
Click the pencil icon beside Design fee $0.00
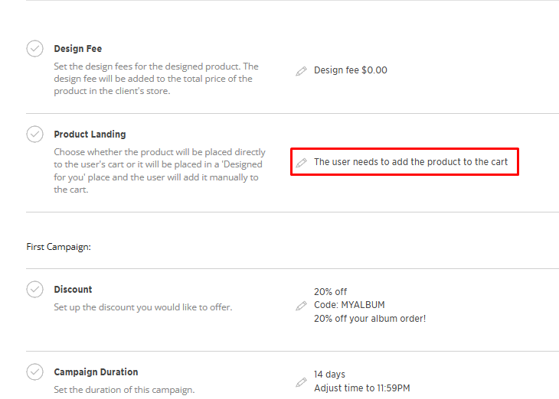point(302,71)
